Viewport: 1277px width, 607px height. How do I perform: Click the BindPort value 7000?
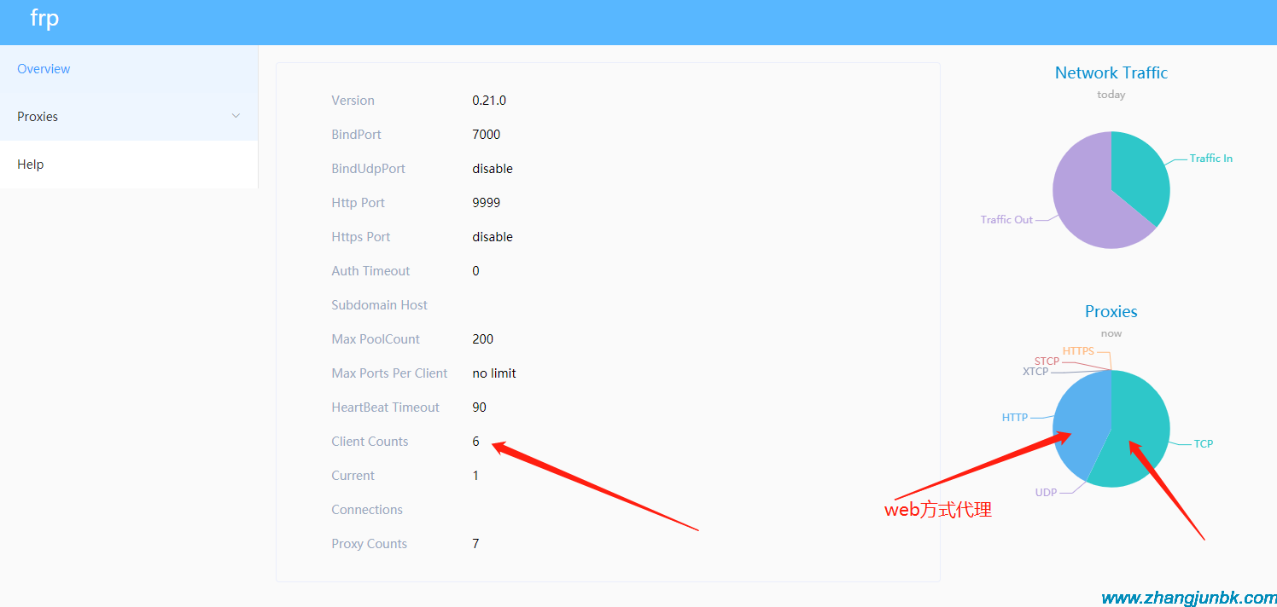tap(487, 135)
